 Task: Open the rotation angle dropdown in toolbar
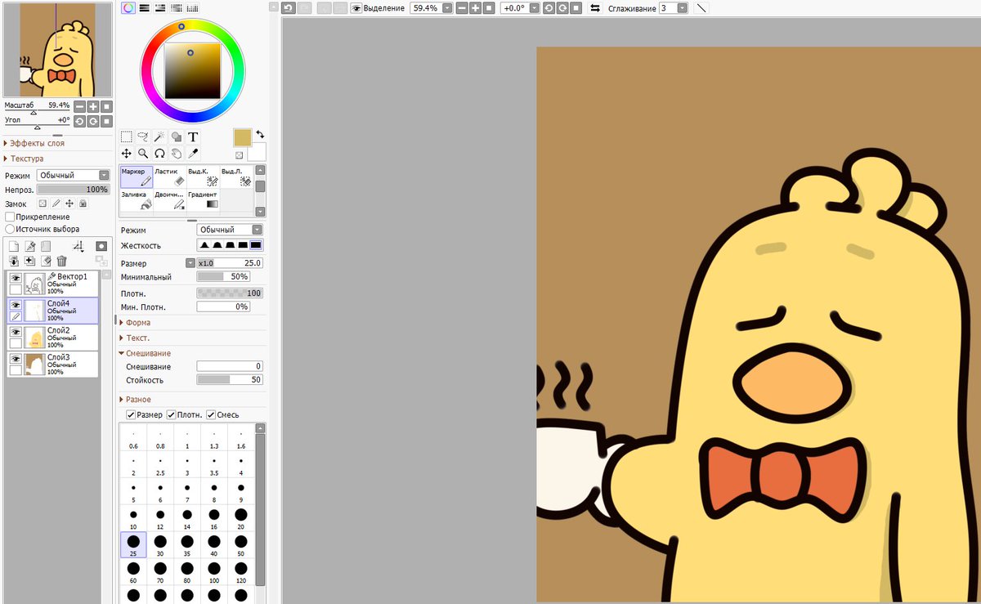click(535, 7)
